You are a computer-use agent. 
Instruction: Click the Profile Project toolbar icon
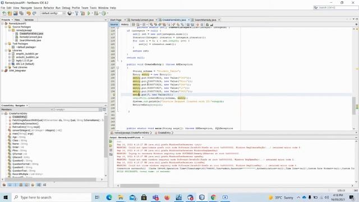point(104,13)
